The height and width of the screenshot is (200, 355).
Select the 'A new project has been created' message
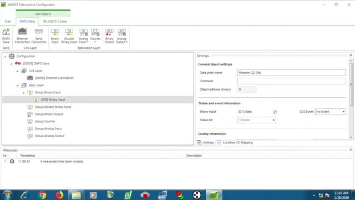pyautogui.click(x=62, y=162)
